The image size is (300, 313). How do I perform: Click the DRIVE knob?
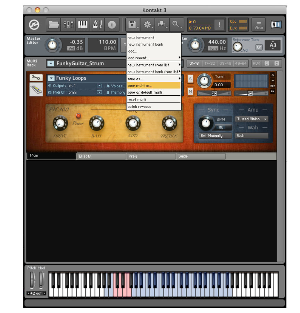60,123
